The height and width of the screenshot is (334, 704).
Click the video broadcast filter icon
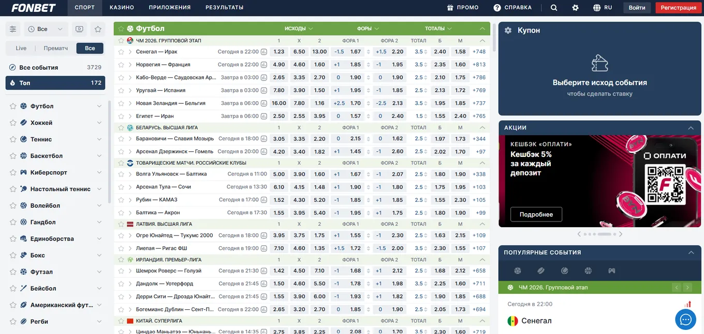(79, 29)
